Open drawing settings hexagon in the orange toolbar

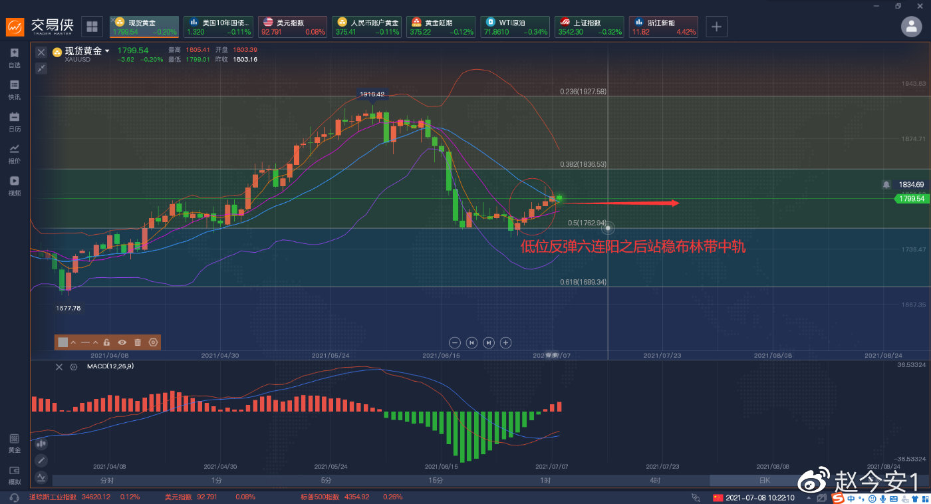tap(154, 342)
